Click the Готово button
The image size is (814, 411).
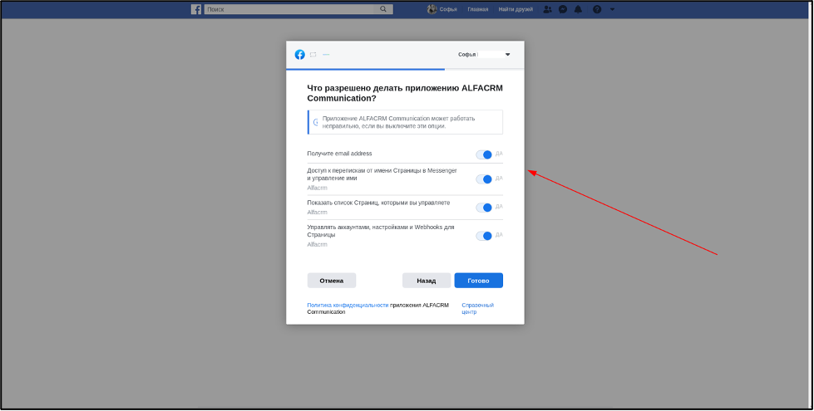pyautogui.click(x=478, y=281)
